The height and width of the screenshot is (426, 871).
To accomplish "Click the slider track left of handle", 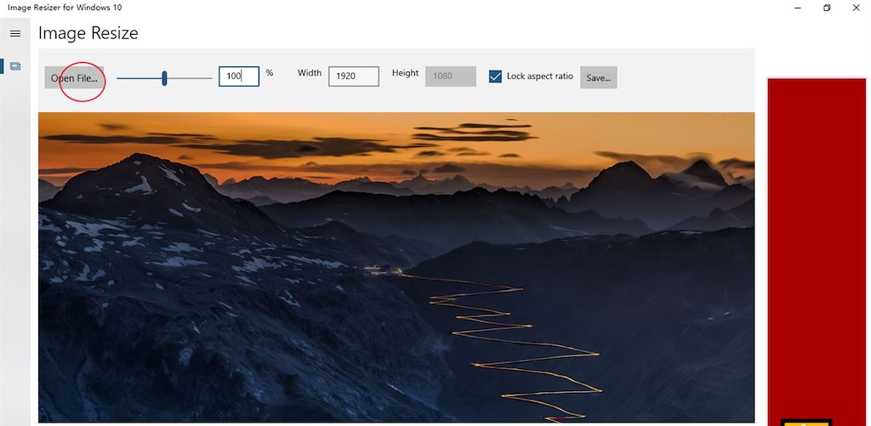I will coord(139,78).
